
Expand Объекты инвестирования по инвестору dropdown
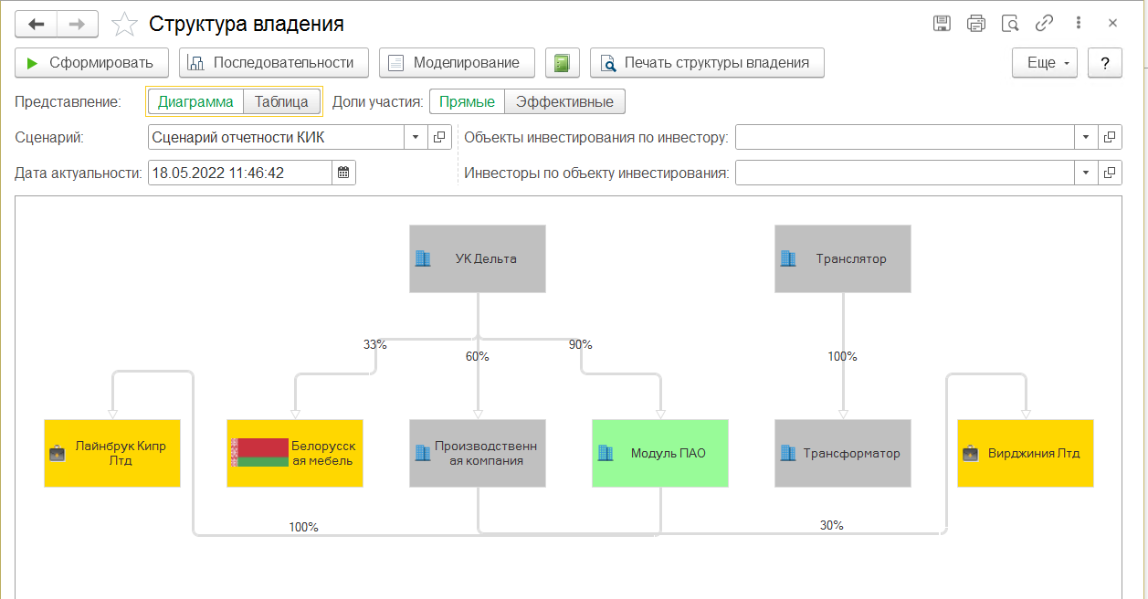(1086, 137)
